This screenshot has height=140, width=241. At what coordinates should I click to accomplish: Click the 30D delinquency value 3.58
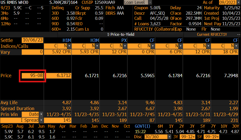tap(71, 13)
